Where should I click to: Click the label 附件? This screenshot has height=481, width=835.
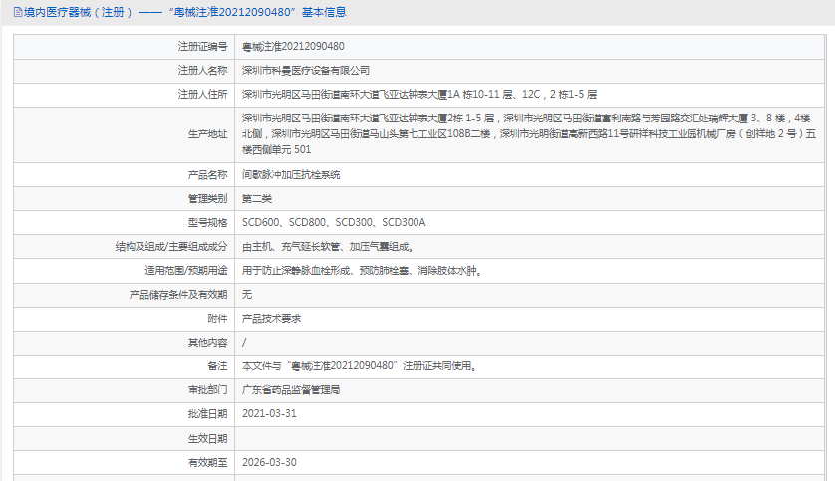point(217,319)
